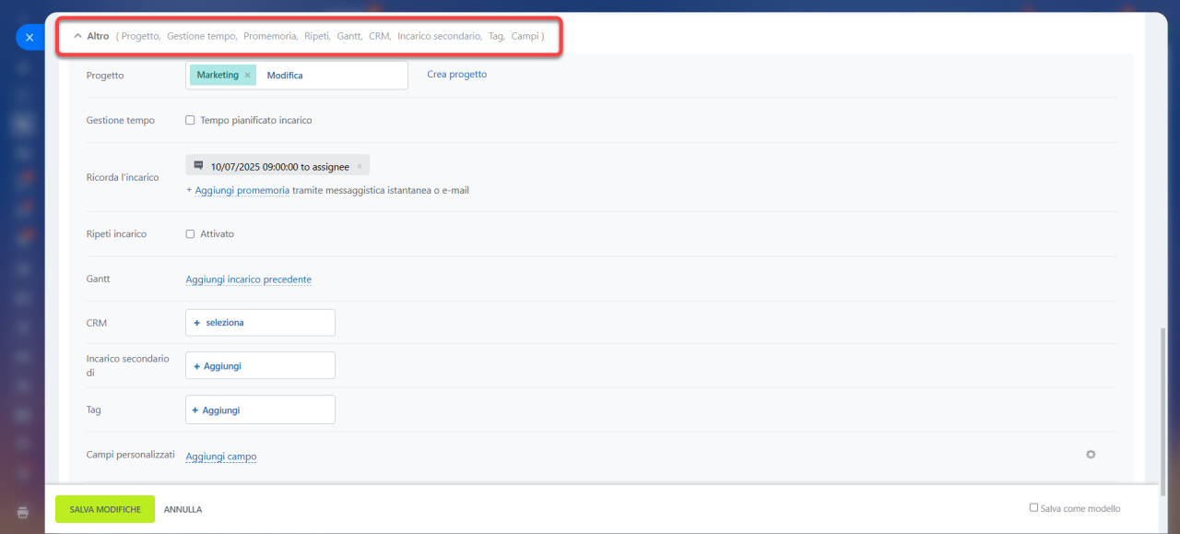Open custom fields gear settings
Viewport: 1180px width, 534px height.
[1091, 455]
